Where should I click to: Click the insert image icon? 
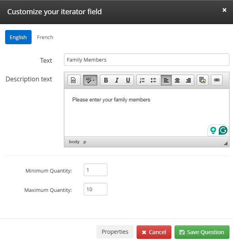tap(203, 80)
